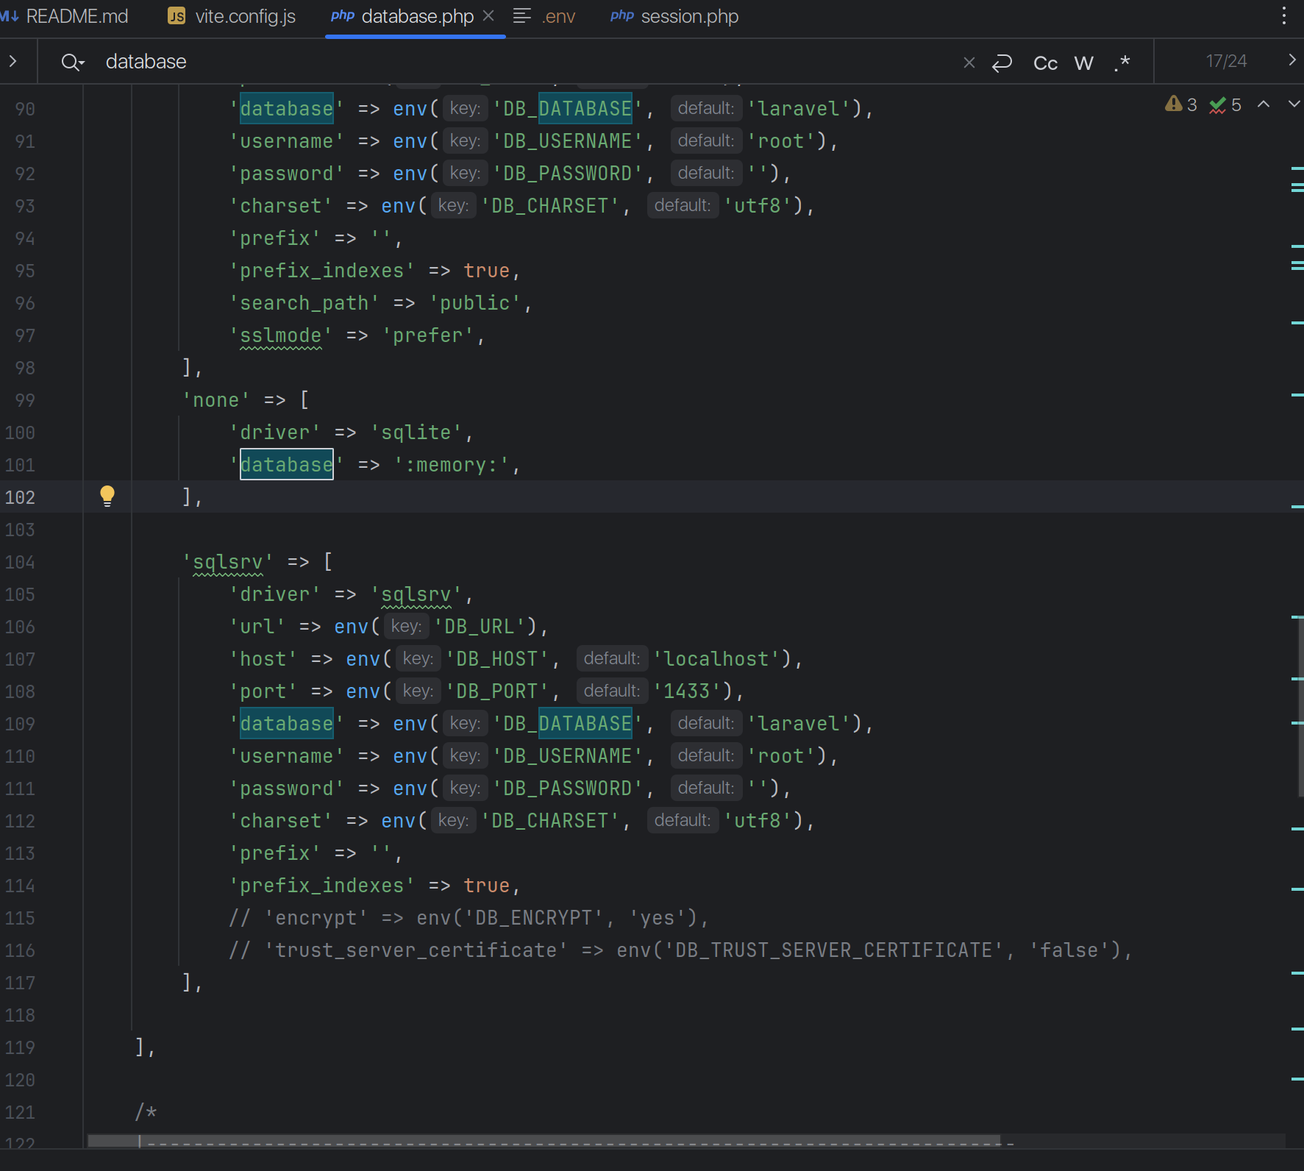The height and width of the screenshot is (1171, 1304).
Task: Go to previous highlighted problem
Action: coord(1264,104)
